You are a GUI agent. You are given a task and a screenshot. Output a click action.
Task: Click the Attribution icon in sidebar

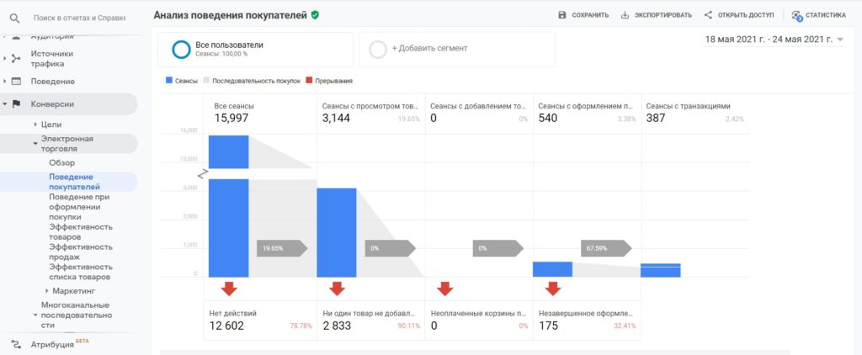click(x=15, y=343)
